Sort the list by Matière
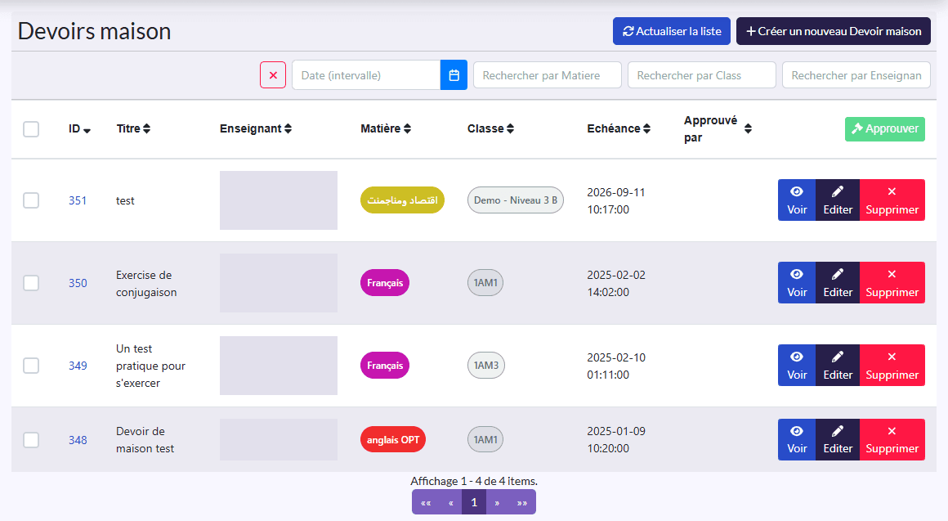Viewport: 948px width, 521px height. [386, 128]
